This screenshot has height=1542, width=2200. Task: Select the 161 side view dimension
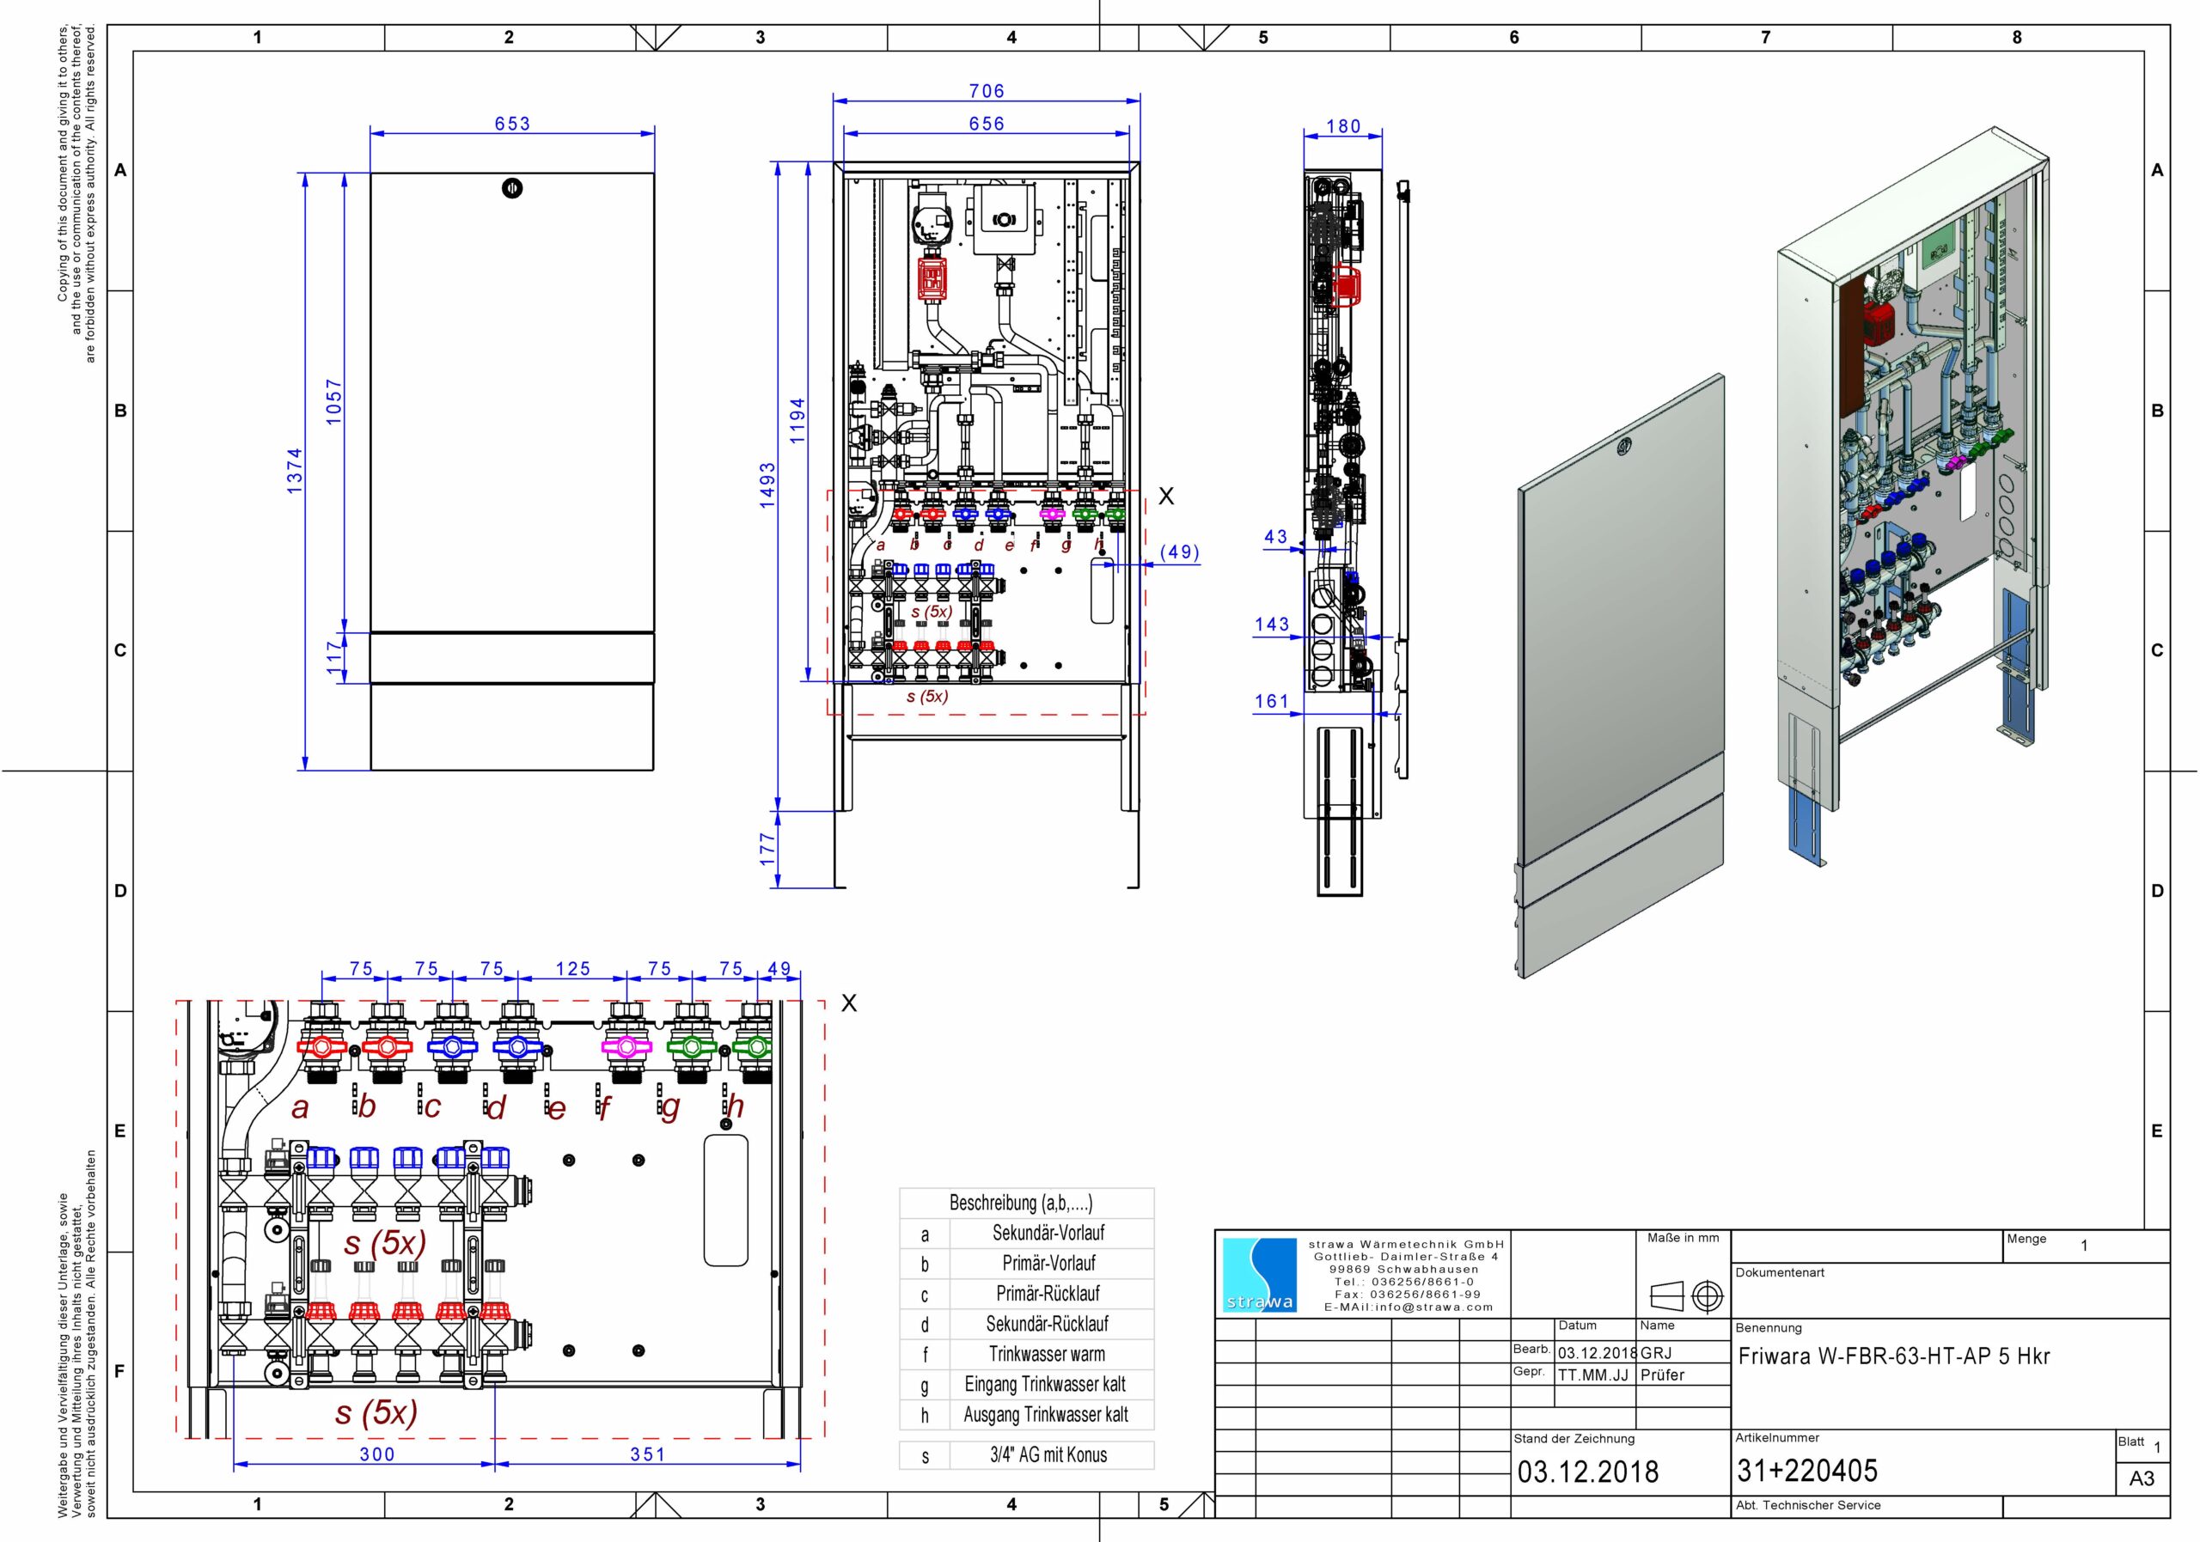click(1272, 701)
